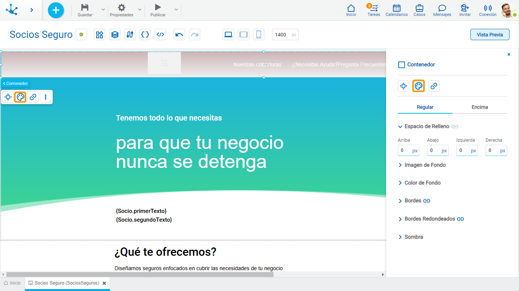This screenshot has height=291, width=519.
Task: Click the Abajo padding field
Action: pyautogui.click(x=438, y=150)
